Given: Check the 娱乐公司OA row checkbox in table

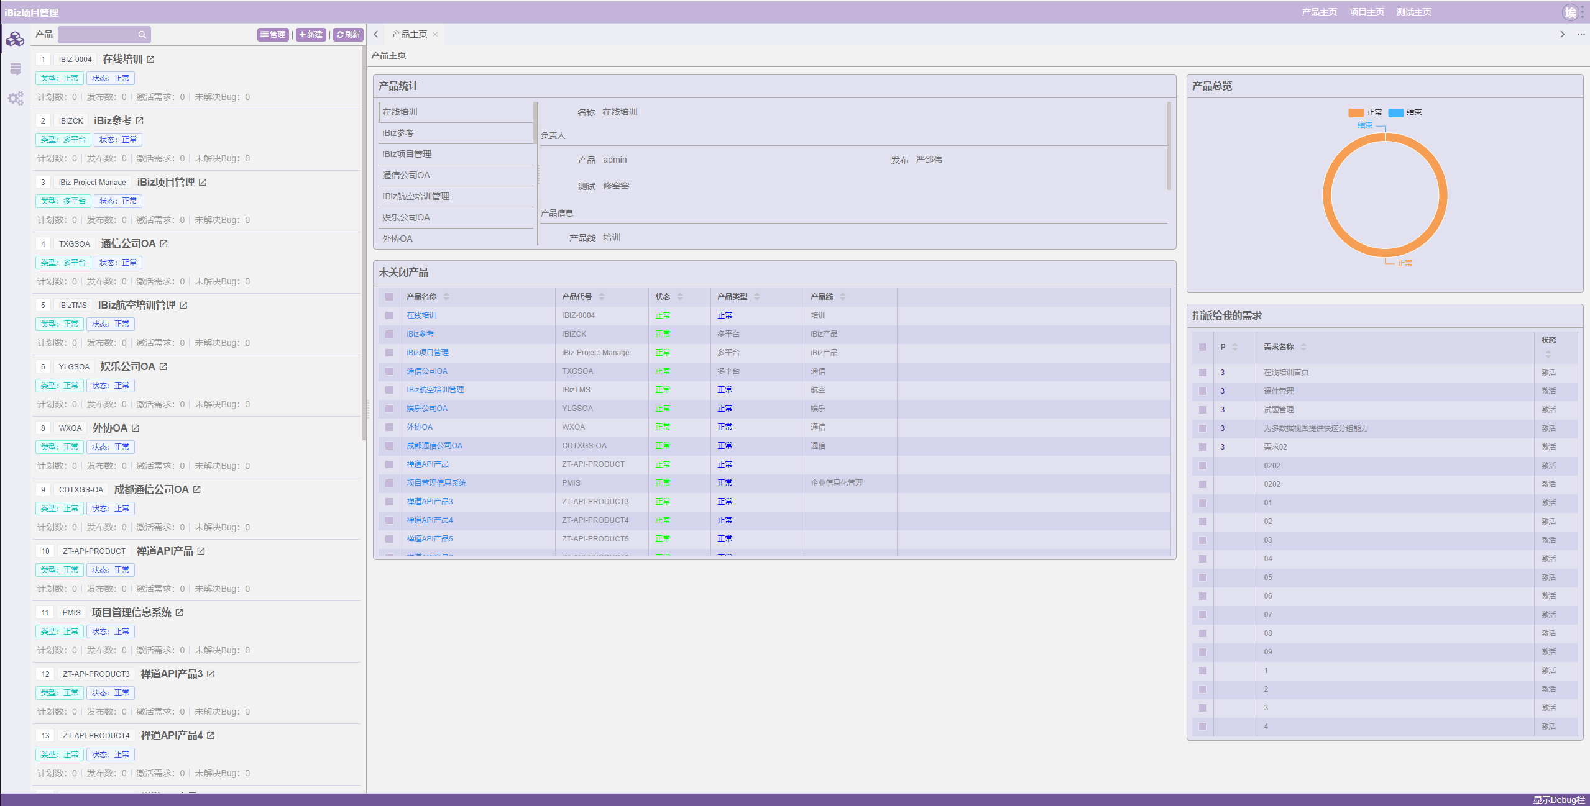Looking at the screenshot, I should click(389, 409).
